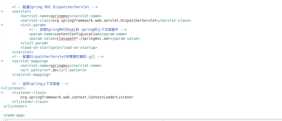Collapse the listener element fold marker
Screen dimensions: 282x121
coord(2,88)
